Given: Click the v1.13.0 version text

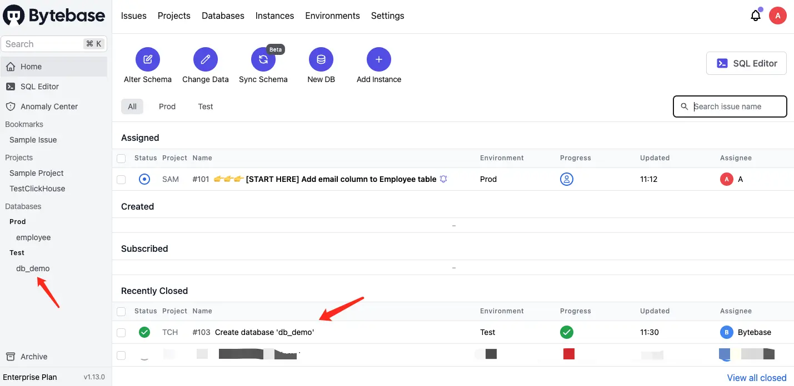Looking at the screenshot, I should (94, 377).
